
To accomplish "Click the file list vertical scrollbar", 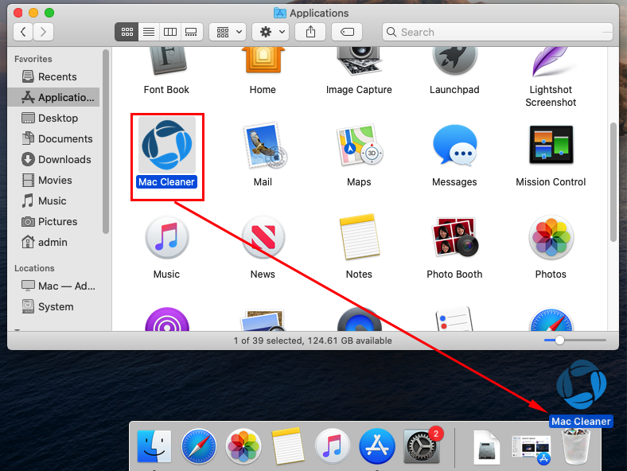I will pos(613,182).
